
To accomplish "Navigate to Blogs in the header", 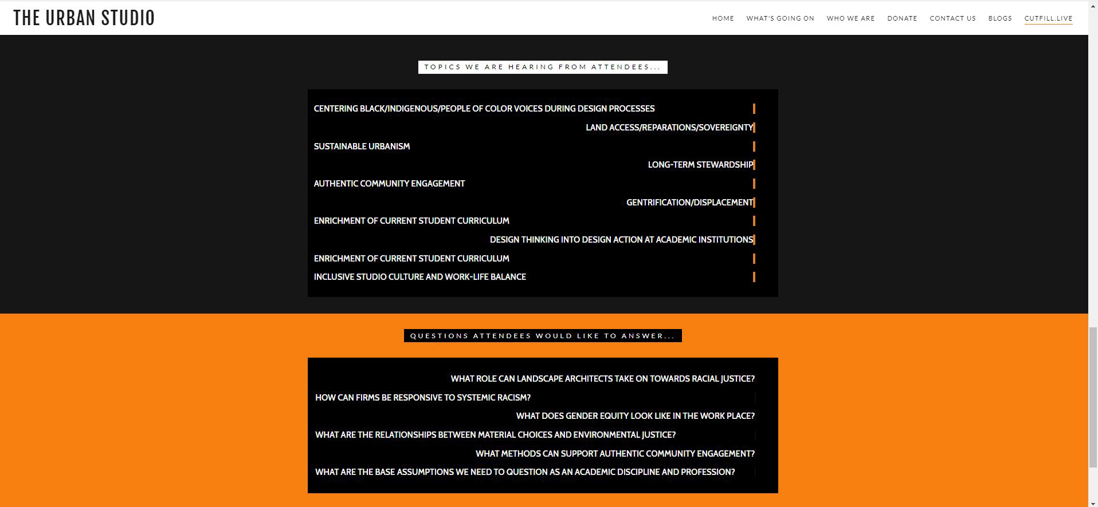I will click(x=1000, y=18).
